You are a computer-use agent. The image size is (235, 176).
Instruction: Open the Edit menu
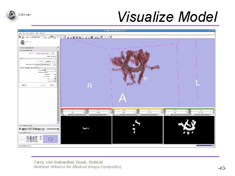24,33
